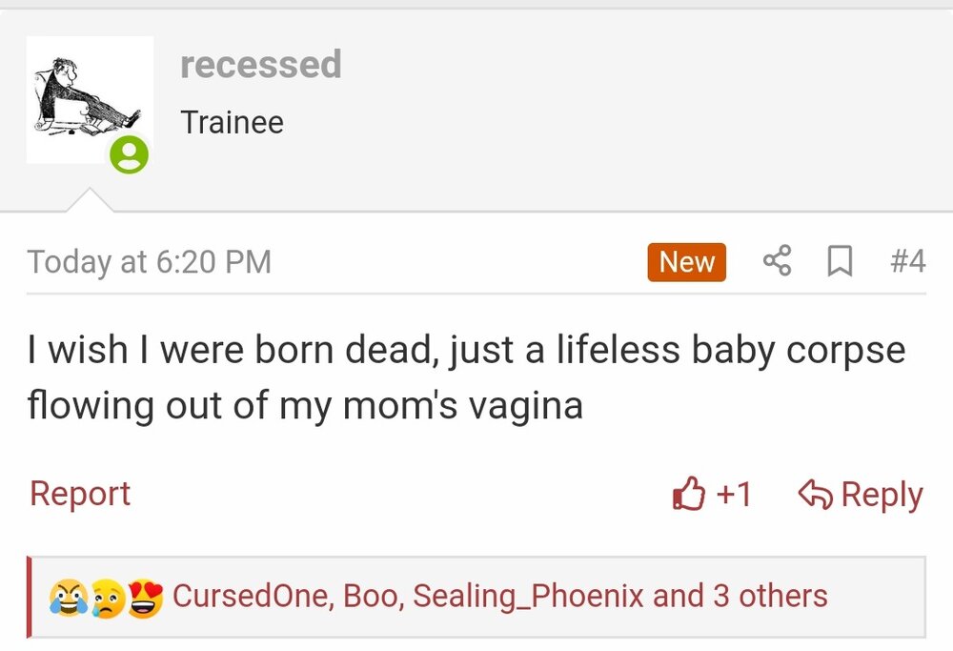Viewport: 953px width, 651px height.
Task: Click the Trainee user title
Action: tap(232, 122)
